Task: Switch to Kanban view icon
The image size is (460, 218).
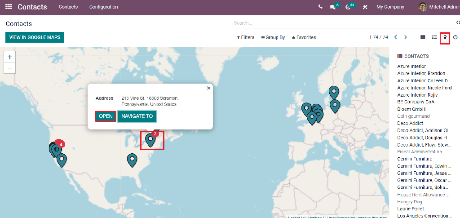Action: 423,37
